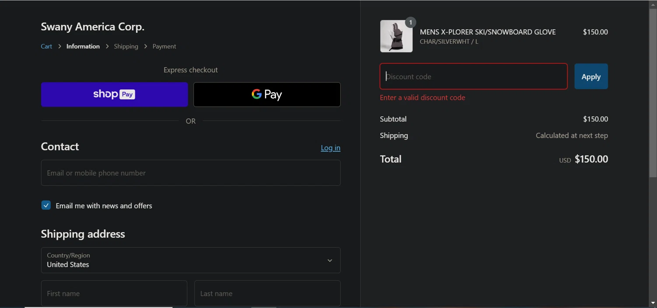Click the scrollbar up arrow

[x=653, y=4]
